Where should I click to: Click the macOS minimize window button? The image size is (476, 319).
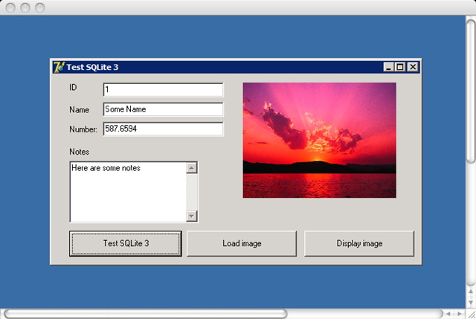(25, 7)
